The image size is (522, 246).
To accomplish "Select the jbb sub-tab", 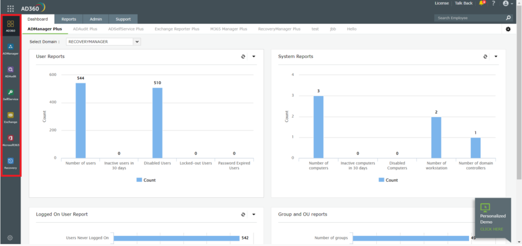I will click(x=333, y=29).
